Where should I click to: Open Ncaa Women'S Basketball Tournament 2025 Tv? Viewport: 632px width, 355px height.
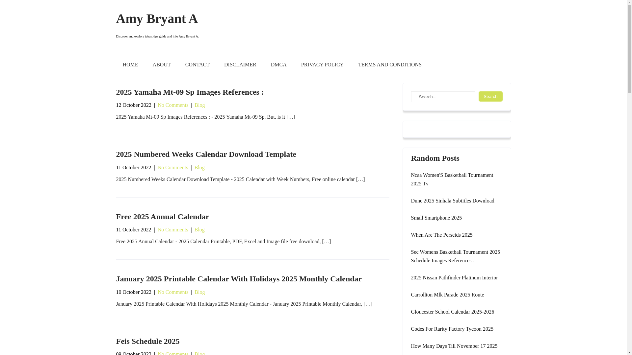(452, 179)
